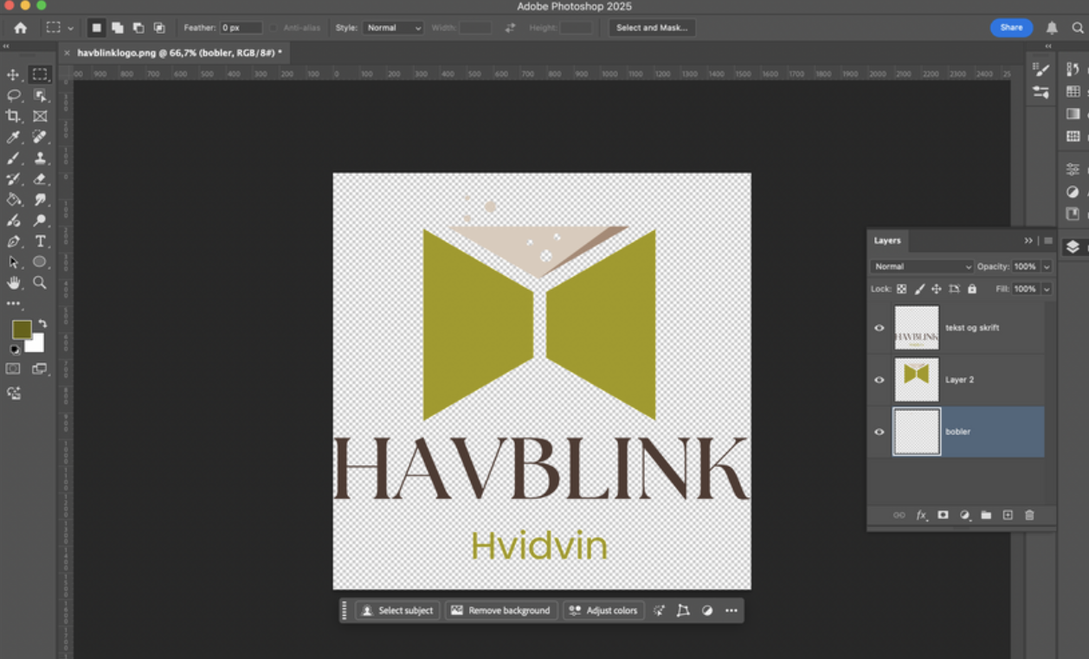This screenshot has height=659, width=1089.
Task: Collapse the Layers panel with double arrows
Action: click(1028, 240)
